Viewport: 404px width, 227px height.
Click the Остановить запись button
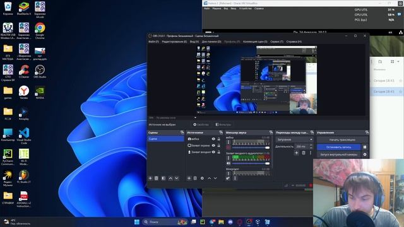click(339, 147)
